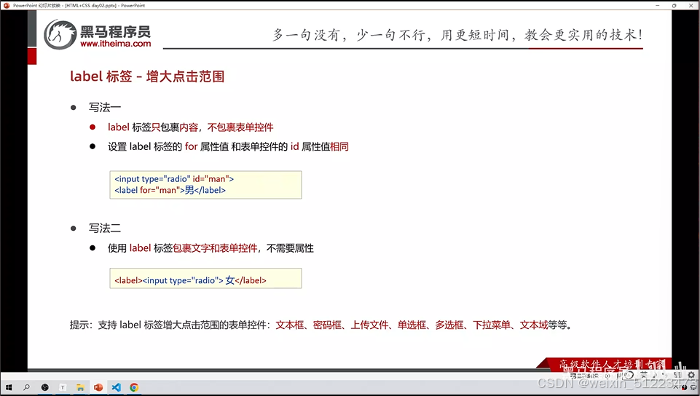Click code line '<label for="man">男</label>'
Viewport: 700px width, 396px height.
(x=170, y=190)
